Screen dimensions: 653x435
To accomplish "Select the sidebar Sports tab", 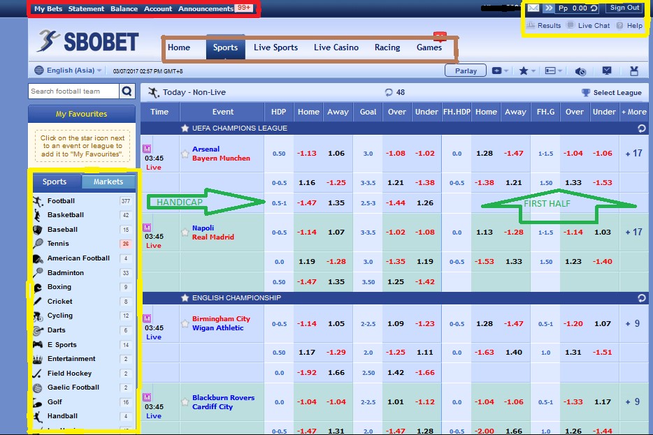I will [x=55, y=182].
